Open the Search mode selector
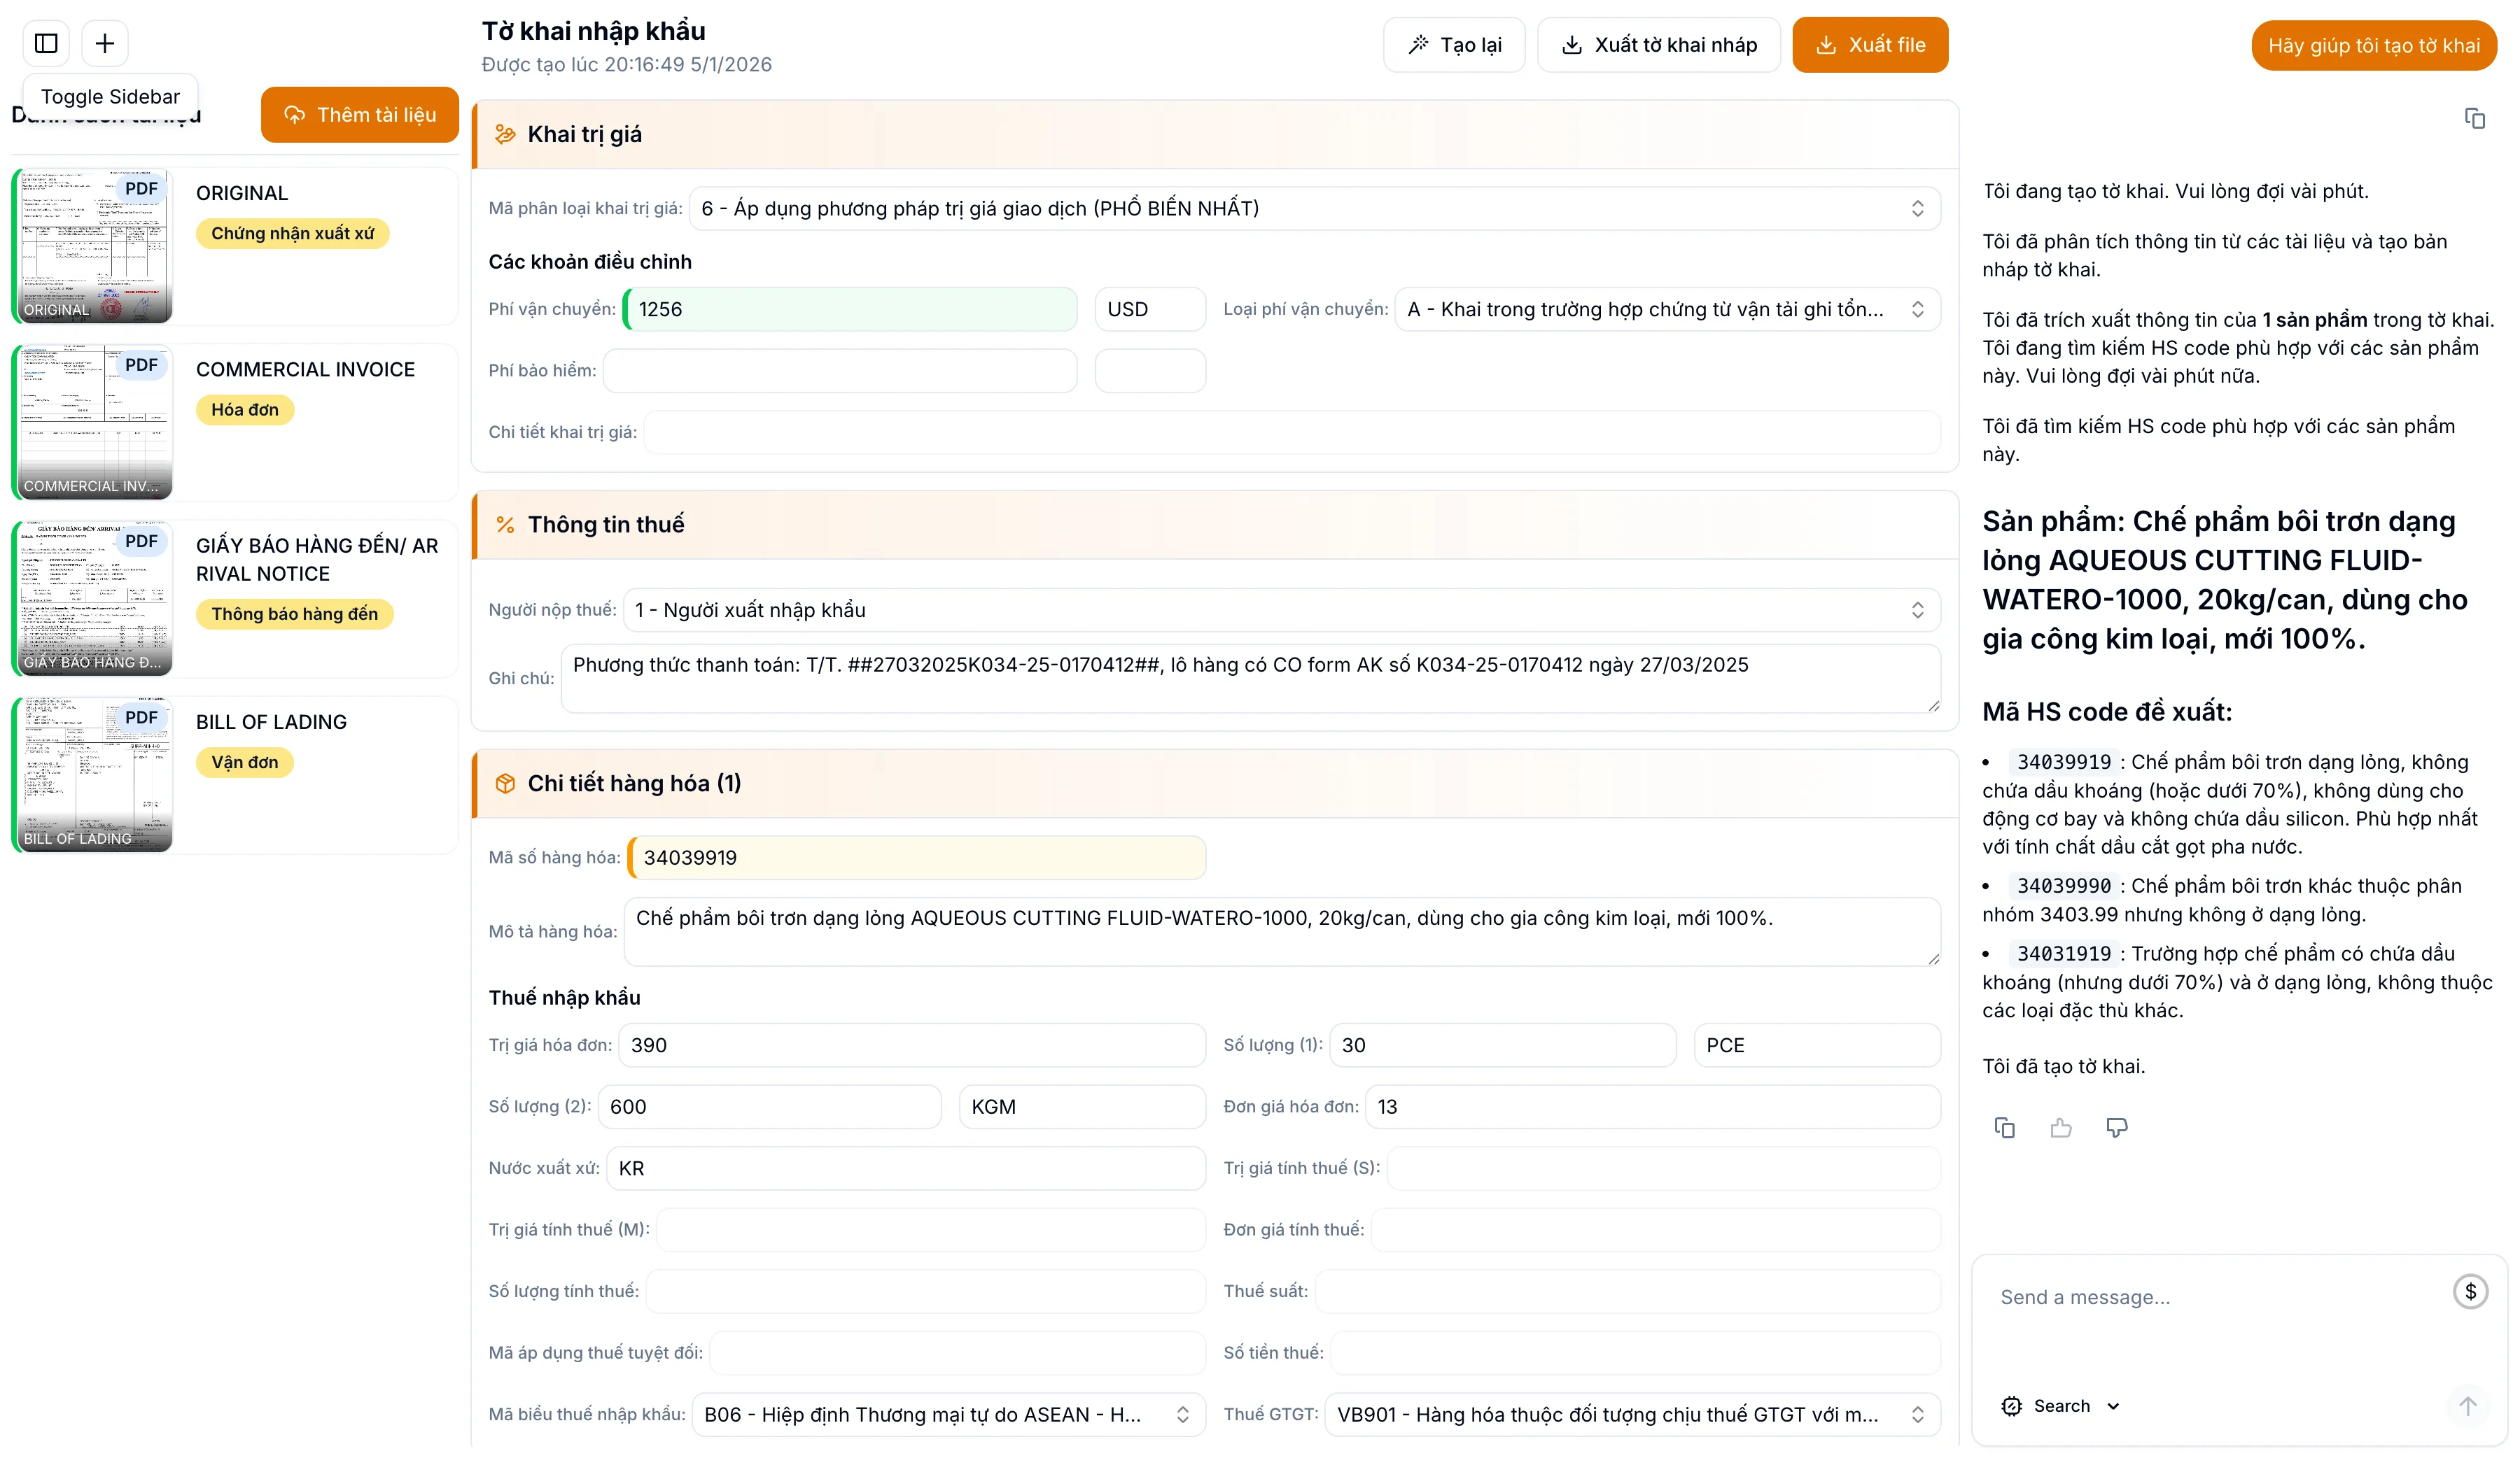Viewport: 2520px width, 1458px height. 2061,1405
